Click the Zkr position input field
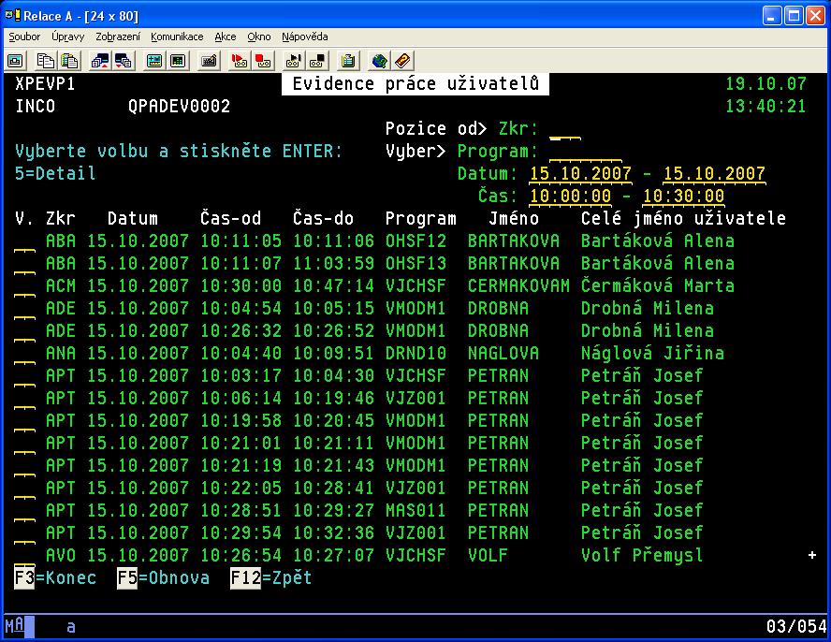 [x=565, y=130]
